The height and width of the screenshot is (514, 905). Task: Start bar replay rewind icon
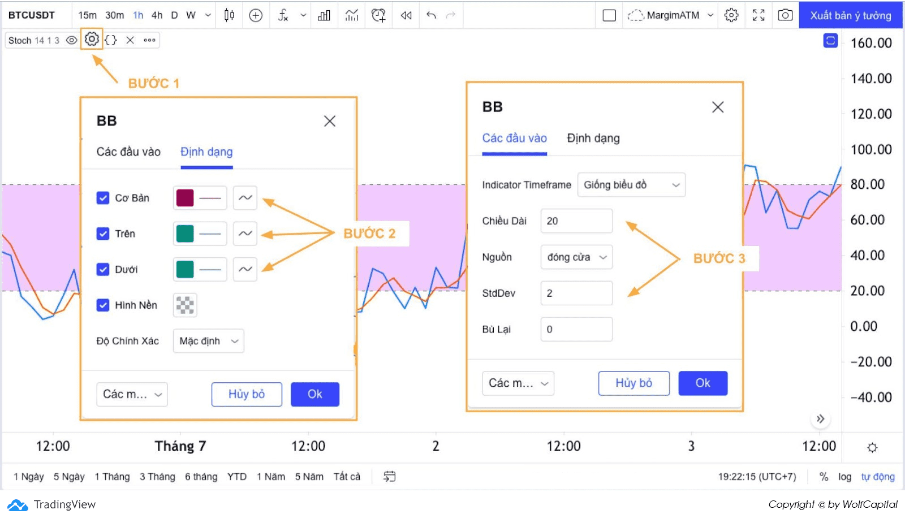[x=406, y=15]
